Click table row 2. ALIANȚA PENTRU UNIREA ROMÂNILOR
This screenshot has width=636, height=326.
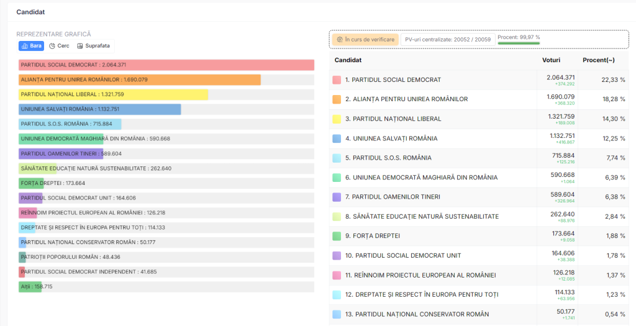[x=479, y=99]
